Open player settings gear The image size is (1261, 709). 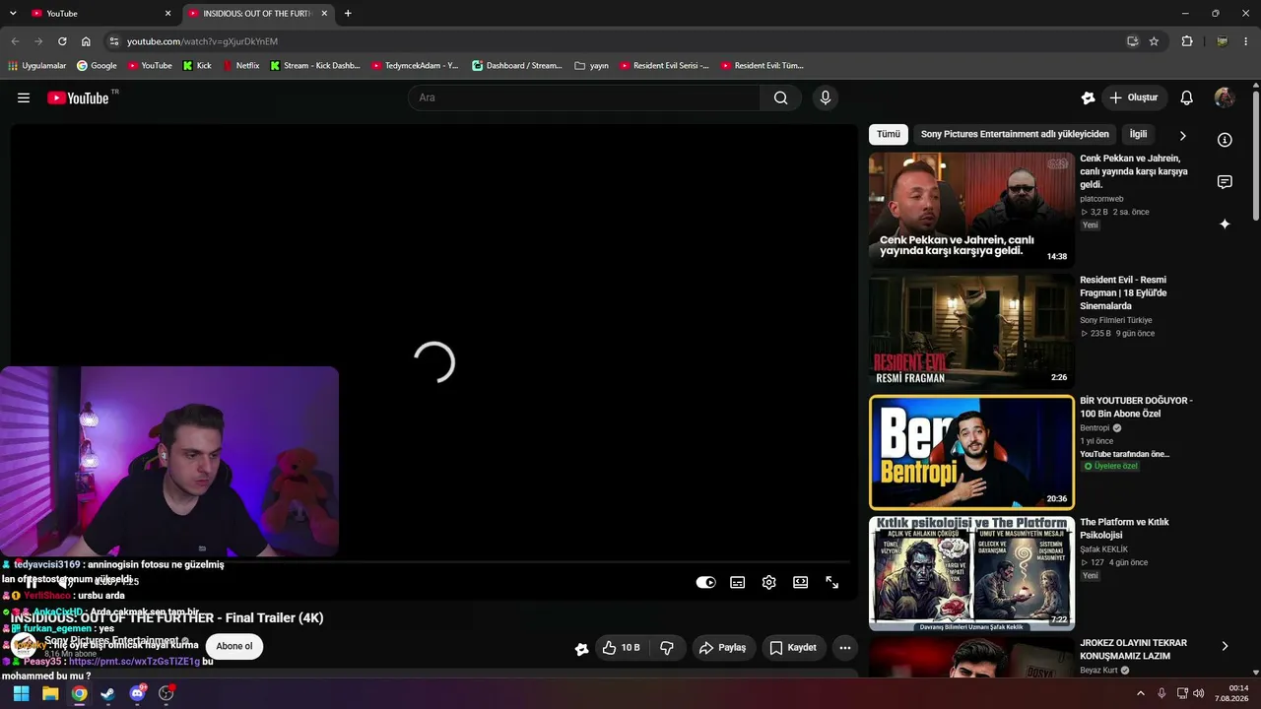click(768, 582)
